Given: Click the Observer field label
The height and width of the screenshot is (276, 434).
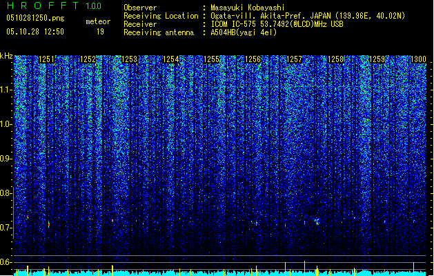Looking at the screenshot, I should point(140,8).
